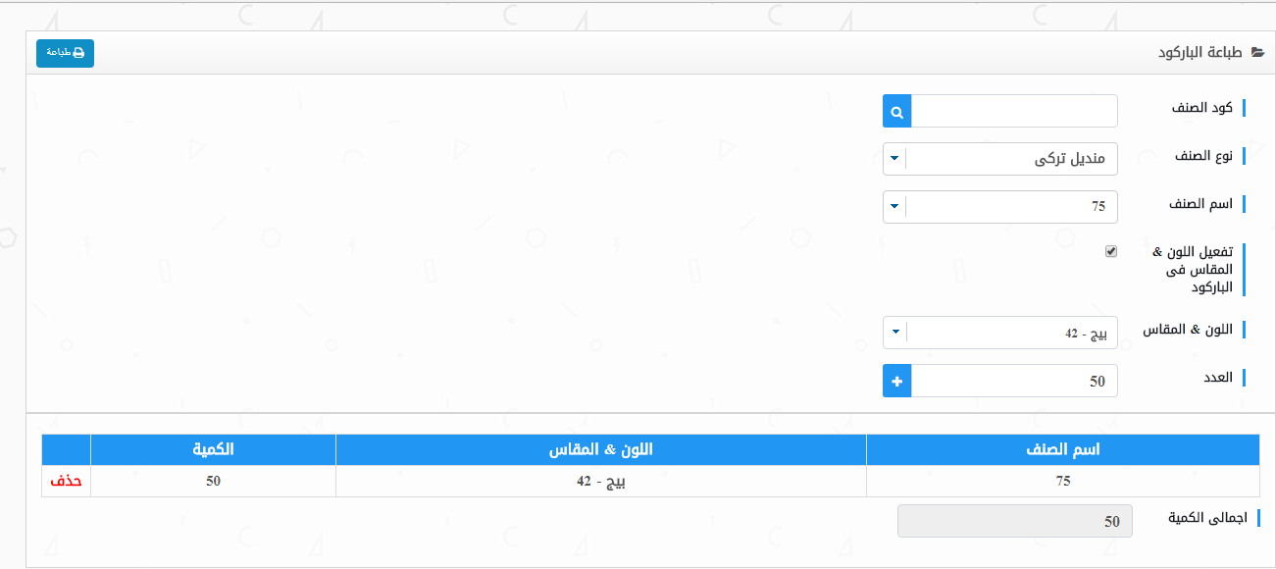
Task: Click the 75 item name cell in table
Action: (x=1062, y=481)
